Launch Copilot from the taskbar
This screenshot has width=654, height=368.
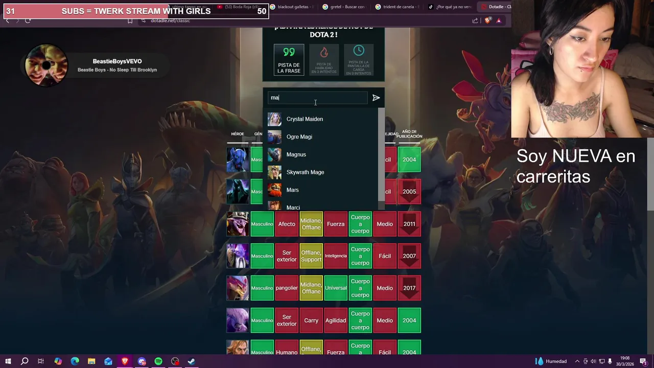pyautogui.click(x=58, y=361)
